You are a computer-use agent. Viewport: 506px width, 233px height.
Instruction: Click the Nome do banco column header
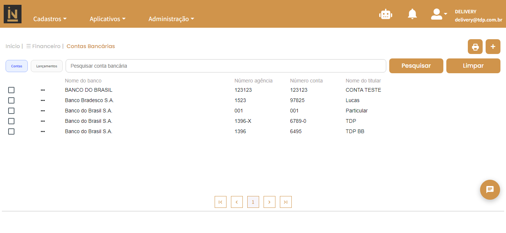[83, 81]
